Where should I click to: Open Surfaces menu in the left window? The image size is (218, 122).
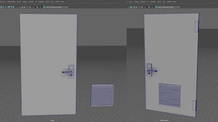coord(25,2)
